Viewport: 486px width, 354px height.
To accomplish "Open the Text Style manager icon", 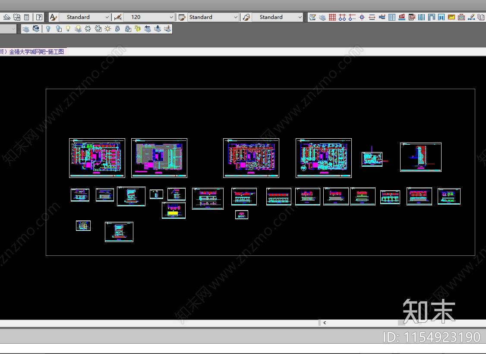I will [54, 17].
